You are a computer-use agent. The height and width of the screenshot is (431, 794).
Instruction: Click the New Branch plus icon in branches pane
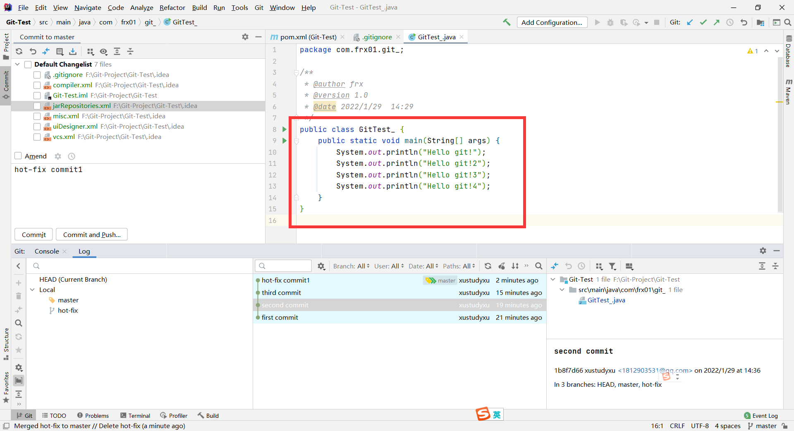[x=19, y=283]
